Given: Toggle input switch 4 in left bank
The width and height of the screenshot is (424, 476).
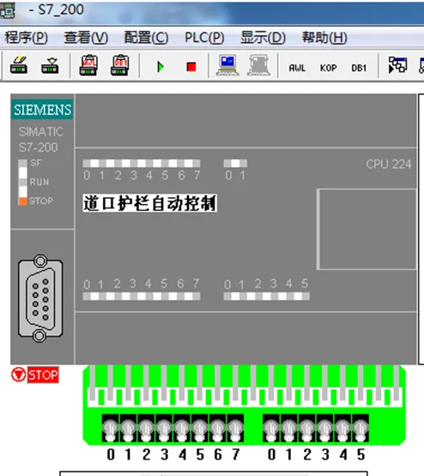Looking at the screenshot, I should coord(182,428).
